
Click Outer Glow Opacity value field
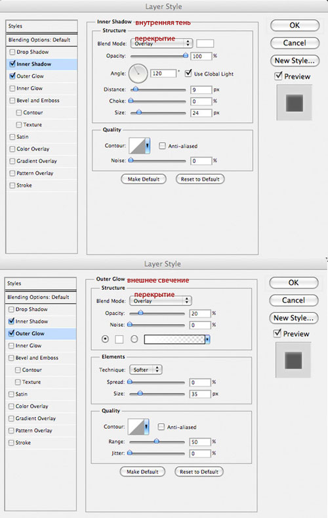coord(200,314)
